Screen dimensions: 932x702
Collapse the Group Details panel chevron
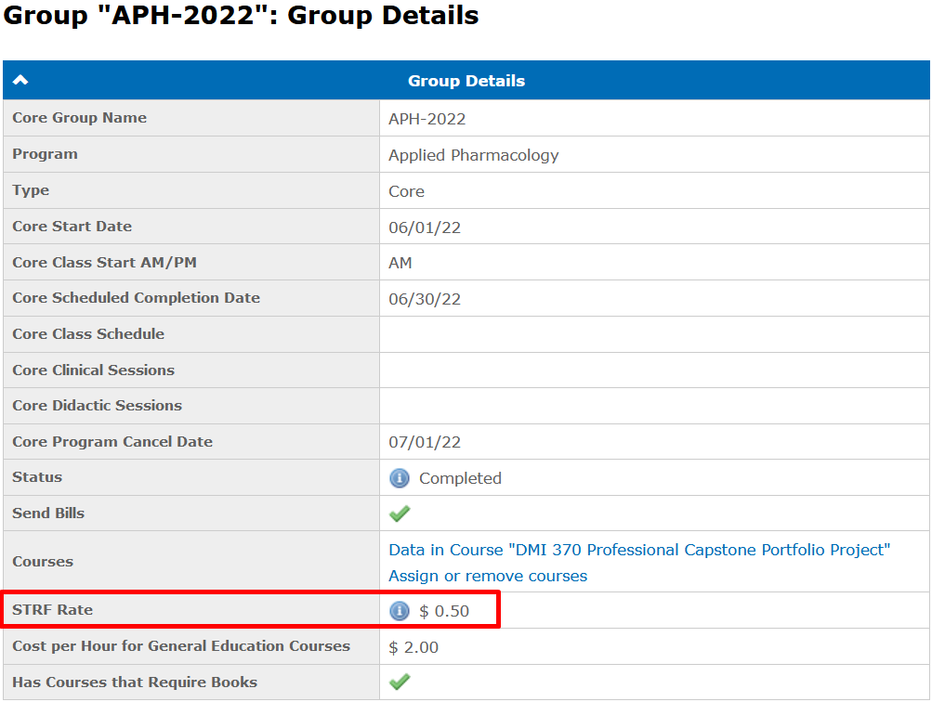(20, 80)
